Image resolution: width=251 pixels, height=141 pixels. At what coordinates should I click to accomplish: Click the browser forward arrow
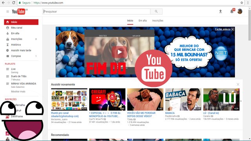pyautogui.click(x=8, y=3)
